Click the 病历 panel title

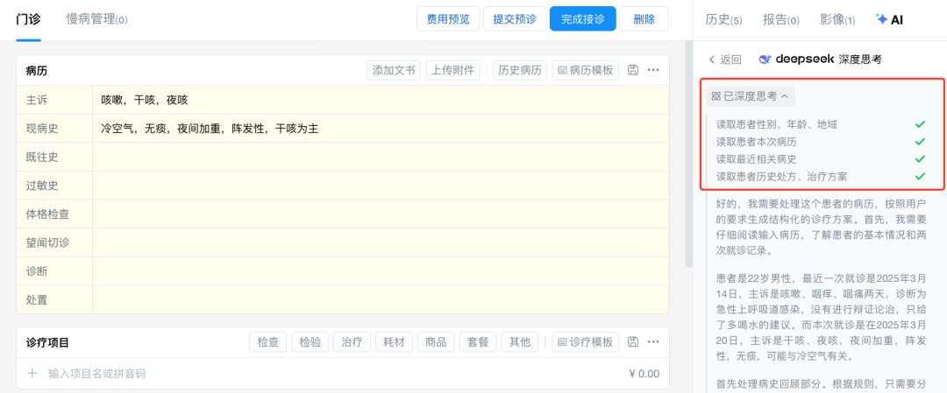tap(37, 71)
